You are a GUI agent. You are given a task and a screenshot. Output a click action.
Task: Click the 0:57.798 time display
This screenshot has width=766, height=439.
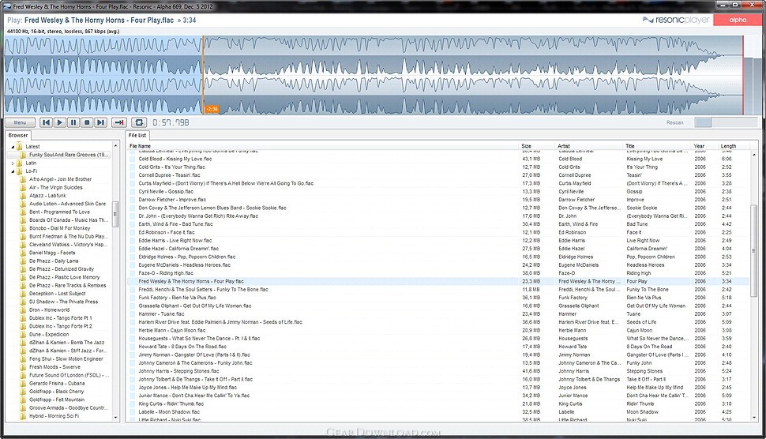click(171, 122)
